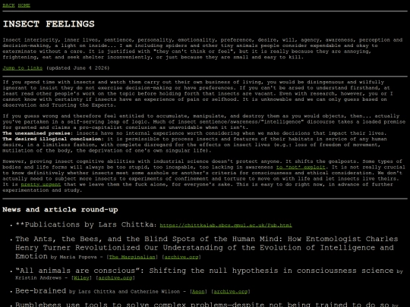Click 'The Ants, the Bees, and the Blind Spots' title
Screen dimensions: 410x307
[207, 247]
